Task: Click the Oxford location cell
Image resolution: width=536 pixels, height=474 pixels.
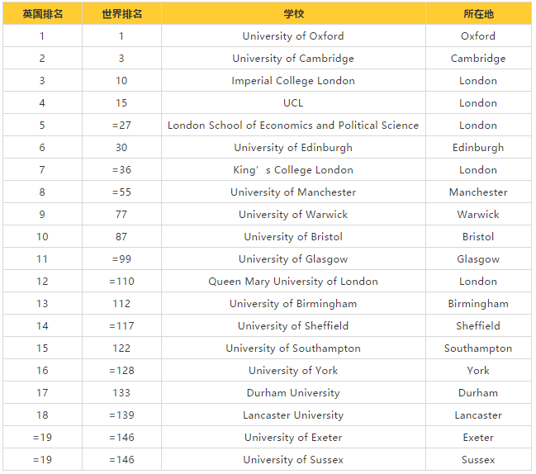Action: click(478, 36)
